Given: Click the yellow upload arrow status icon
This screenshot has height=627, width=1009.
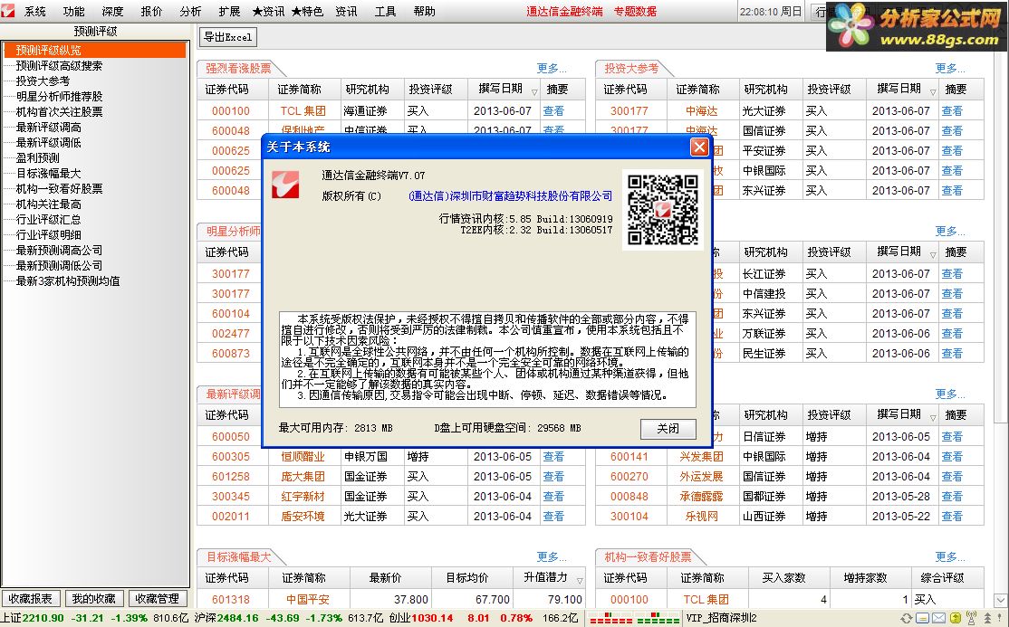Looking at the screenshot, I should pos(956,618).
